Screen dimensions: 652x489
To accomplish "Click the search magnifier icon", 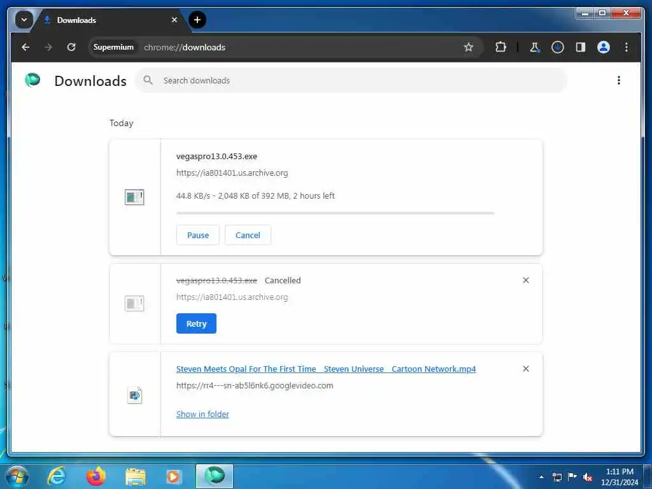I will (x=148, y=80).
